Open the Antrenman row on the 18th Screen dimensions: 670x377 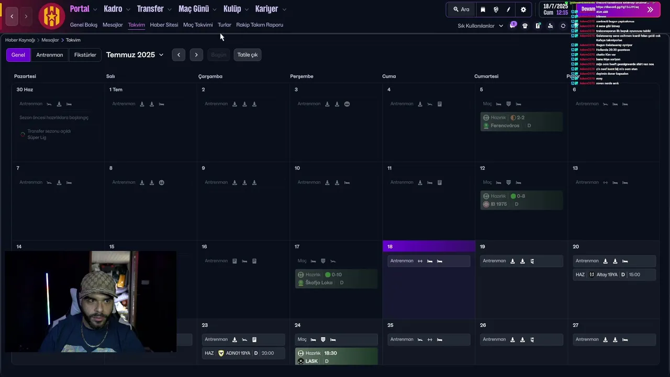tap(429, 261)
